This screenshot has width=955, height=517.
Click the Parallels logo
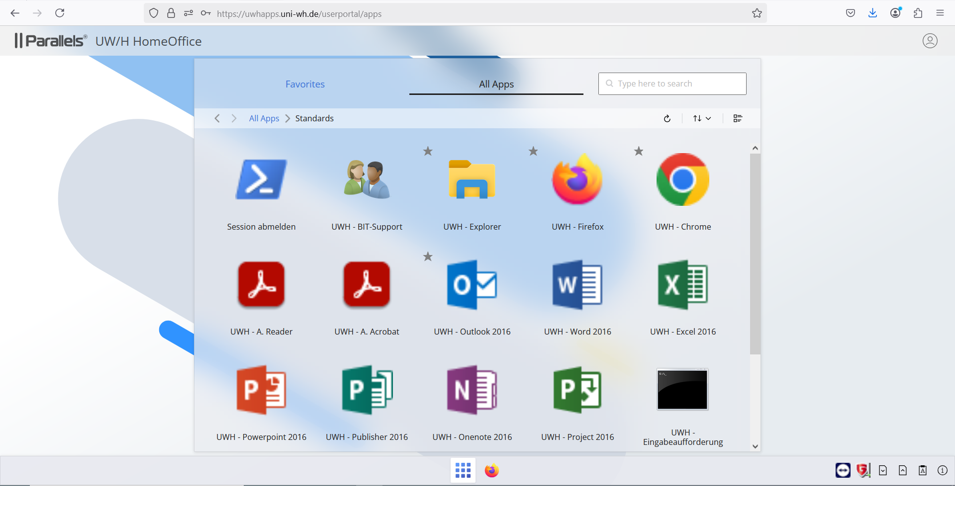[x=51, y=41]
